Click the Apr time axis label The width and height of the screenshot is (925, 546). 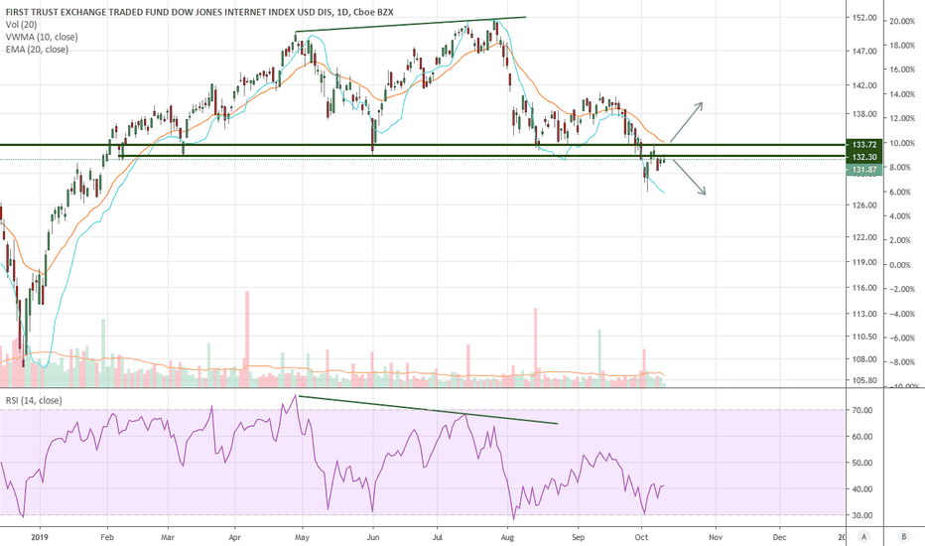(235, 537)
